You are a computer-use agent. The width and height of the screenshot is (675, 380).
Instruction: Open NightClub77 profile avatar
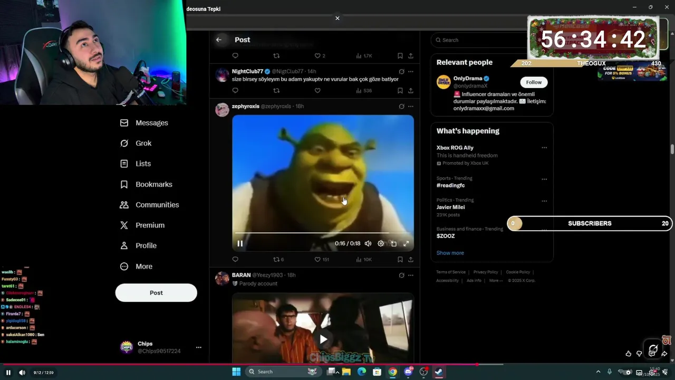tap(222, 74)
